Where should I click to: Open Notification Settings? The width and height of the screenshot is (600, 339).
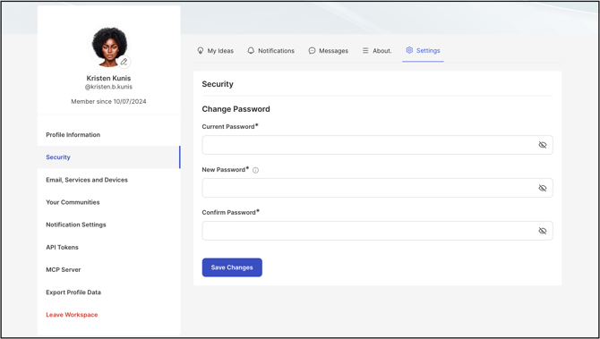108,225
